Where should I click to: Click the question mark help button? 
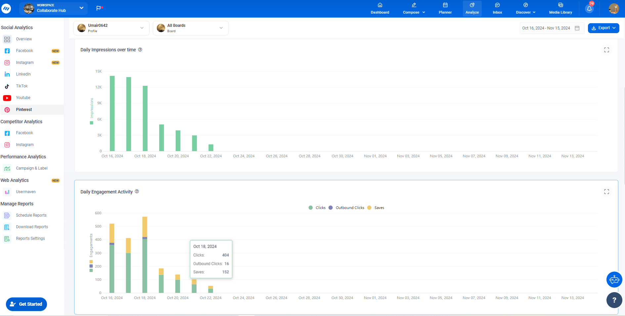click(x=614, y=300)
